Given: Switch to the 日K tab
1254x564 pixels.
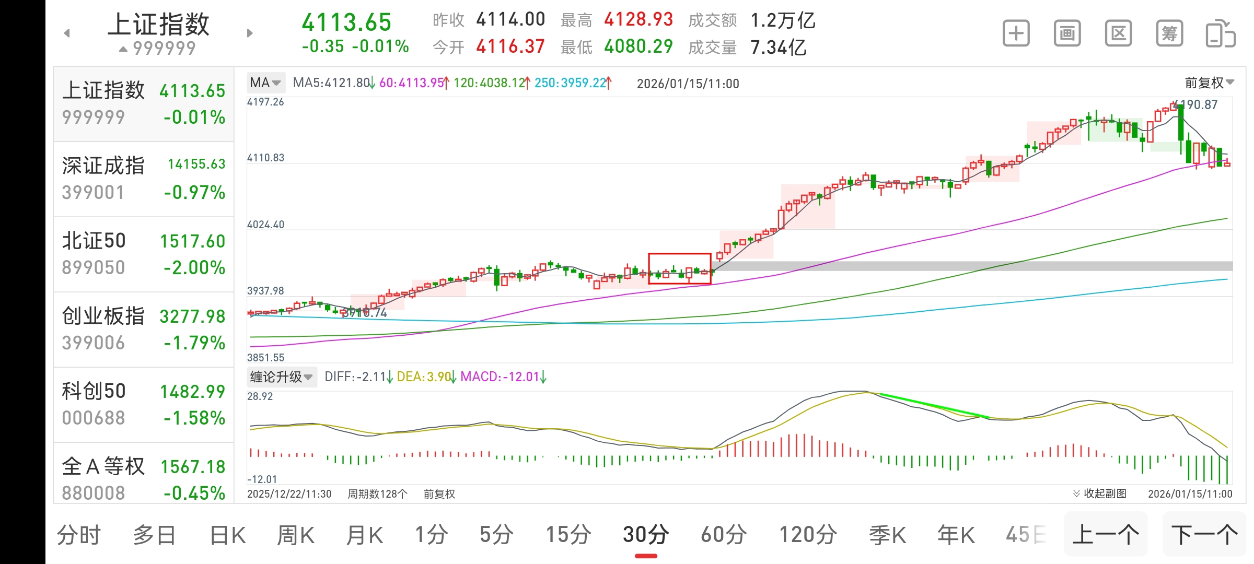Looking at the screenshot, I should pyautogui.click(x=227, y=535).
